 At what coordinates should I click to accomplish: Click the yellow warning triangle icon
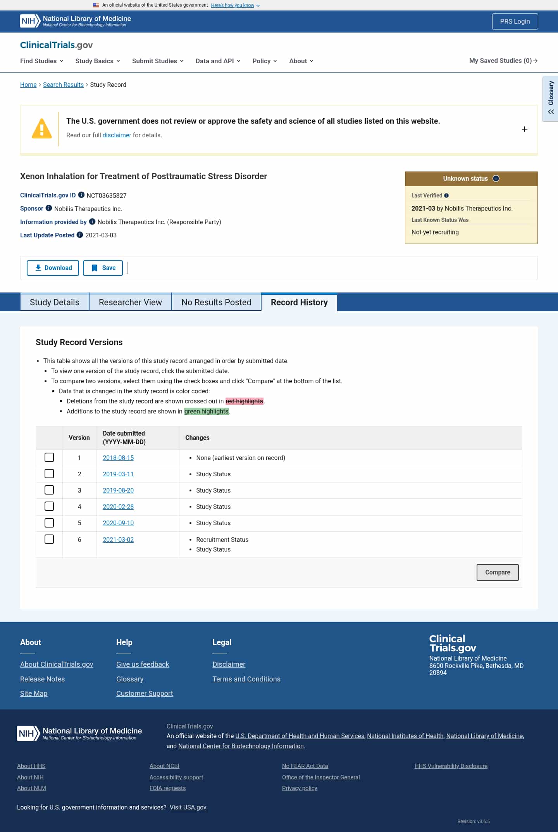42,128
